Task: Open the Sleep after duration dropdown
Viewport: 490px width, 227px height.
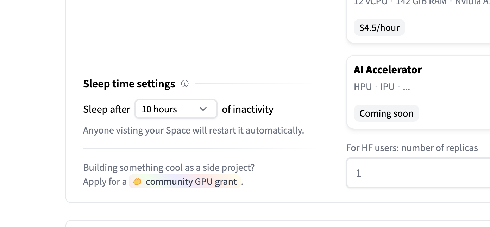Action: click(x=176, y=109)
